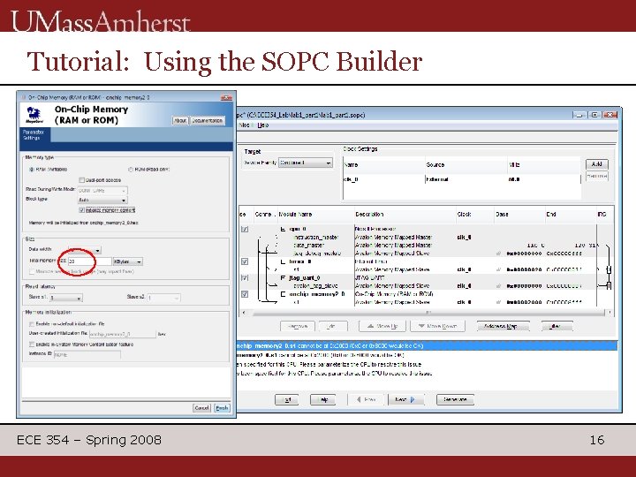Select the avalon_jtag_slave tree row

pyautogui.click(x=315, y=286)
